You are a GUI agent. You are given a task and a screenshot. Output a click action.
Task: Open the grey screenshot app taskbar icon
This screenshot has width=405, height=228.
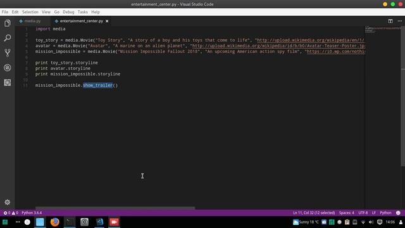(x=84, y=222)
